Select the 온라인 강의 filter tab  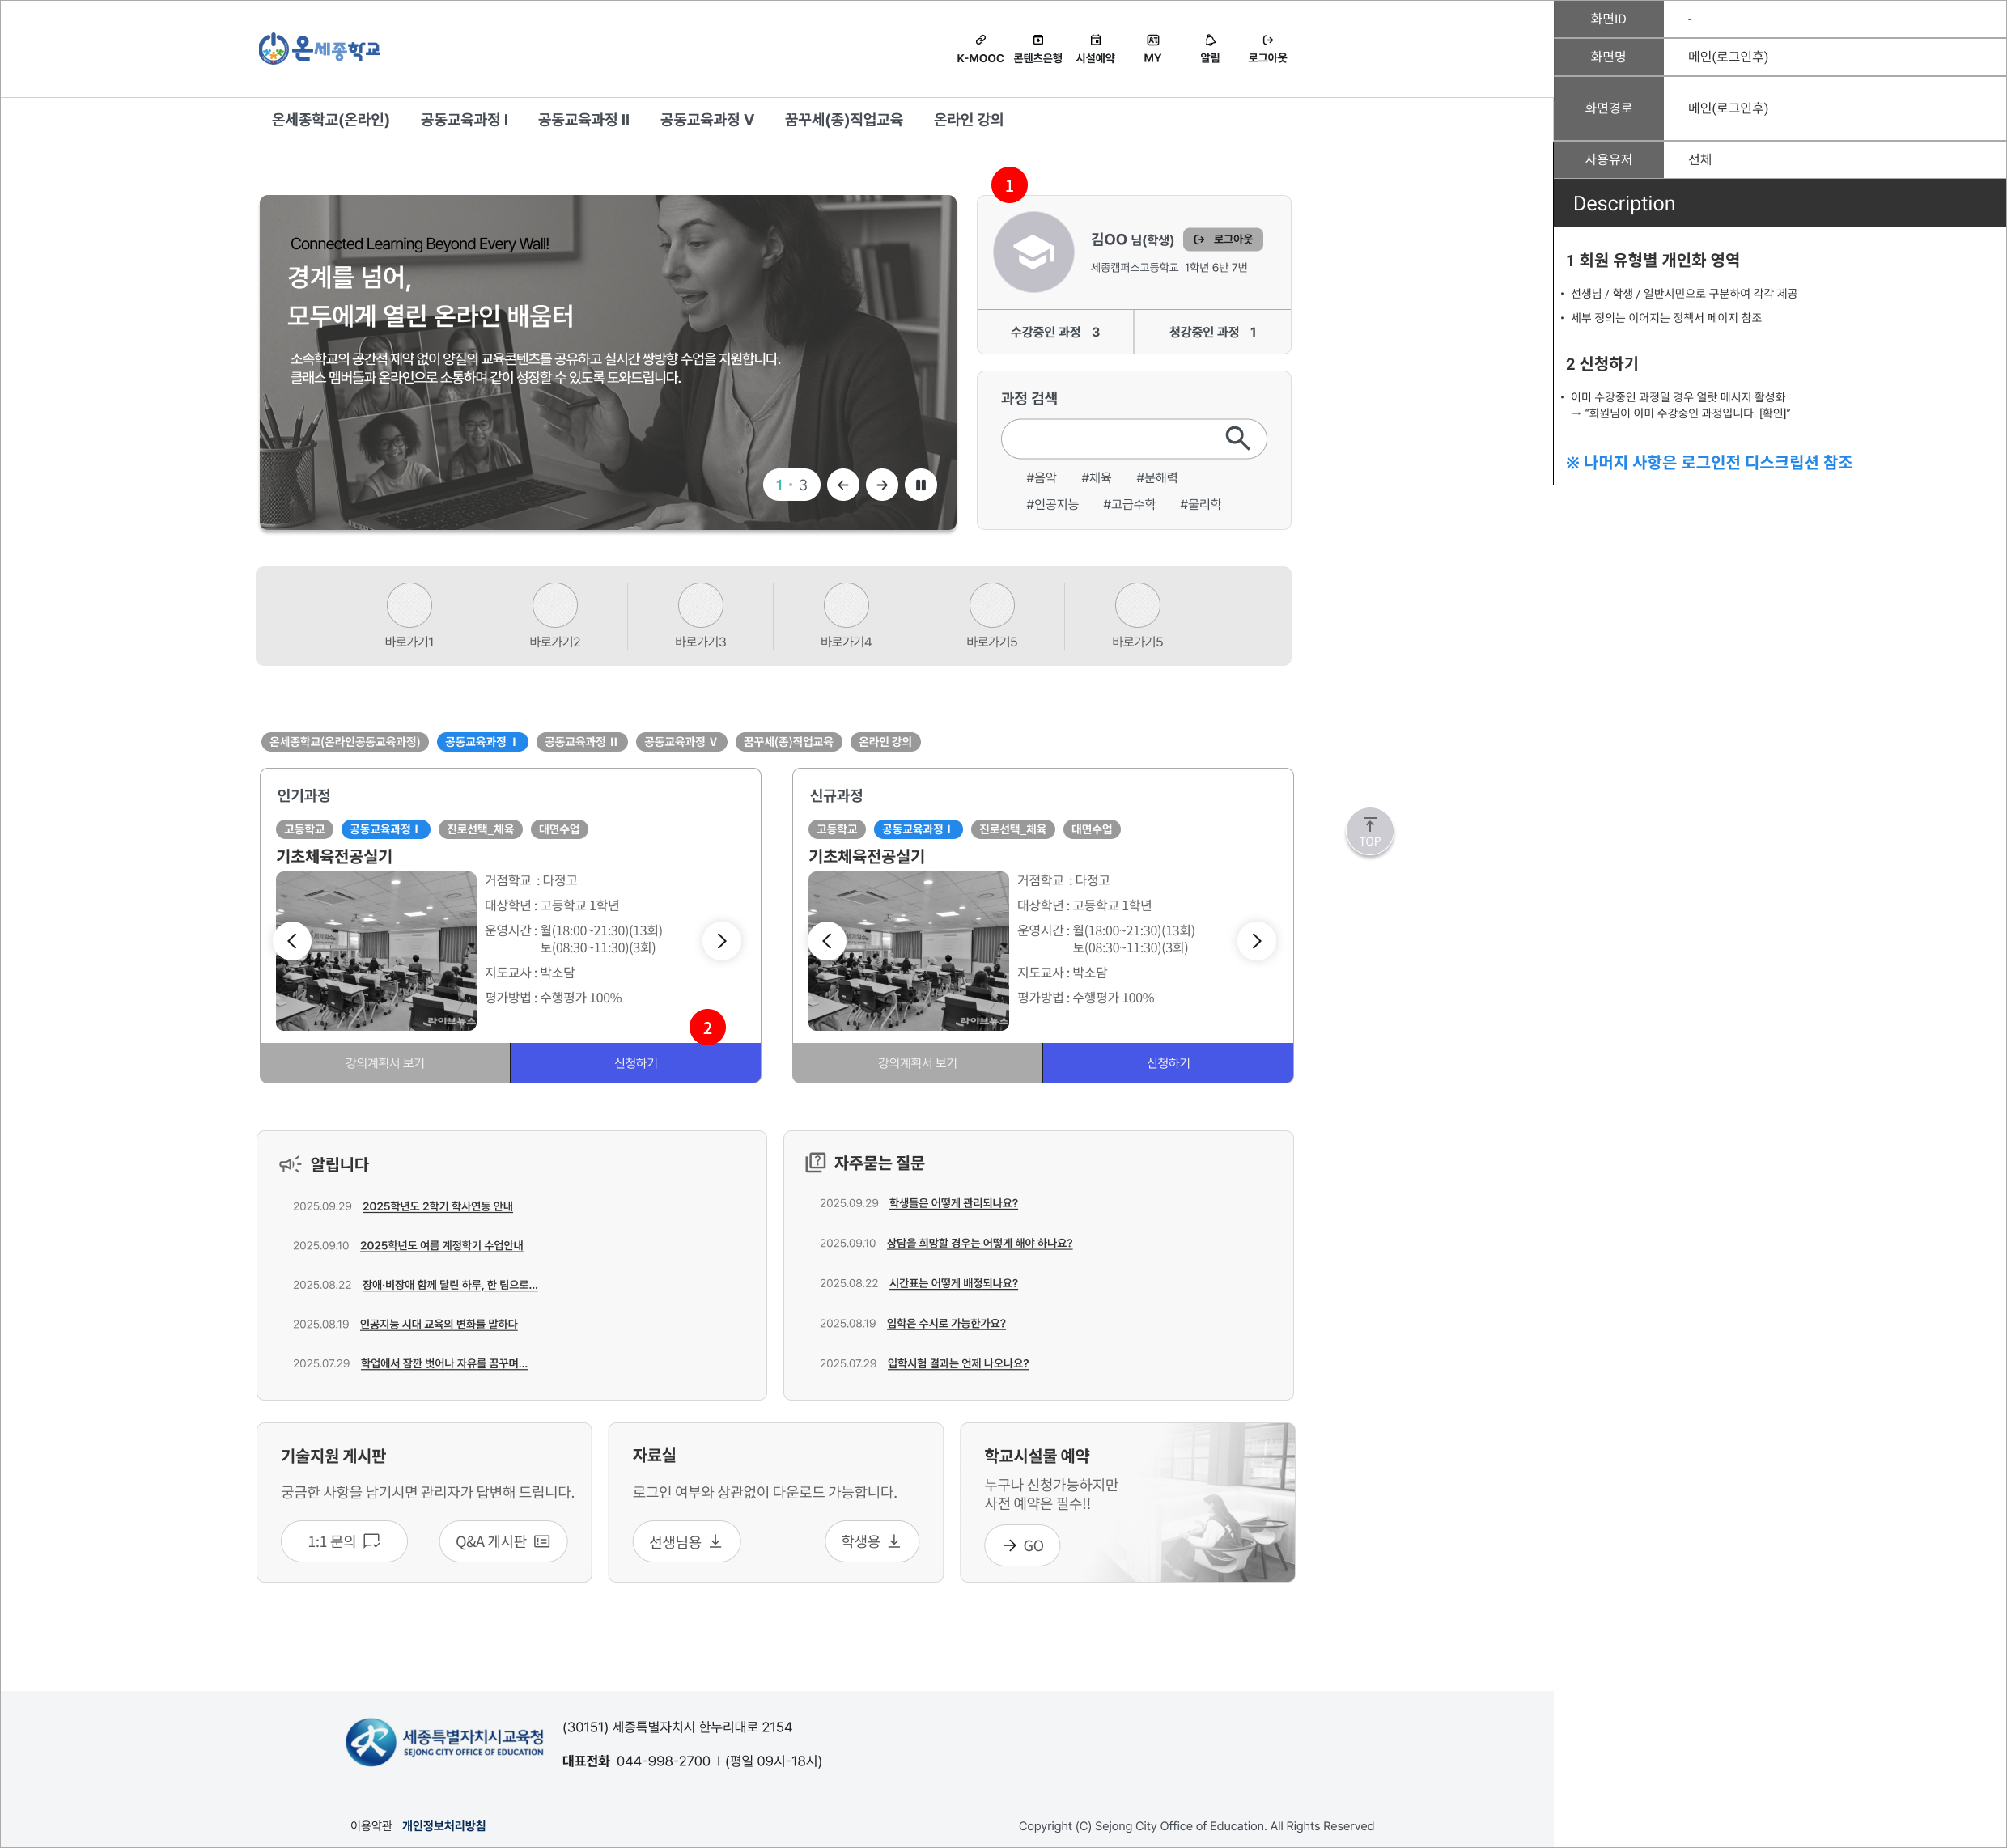[885, 742]
